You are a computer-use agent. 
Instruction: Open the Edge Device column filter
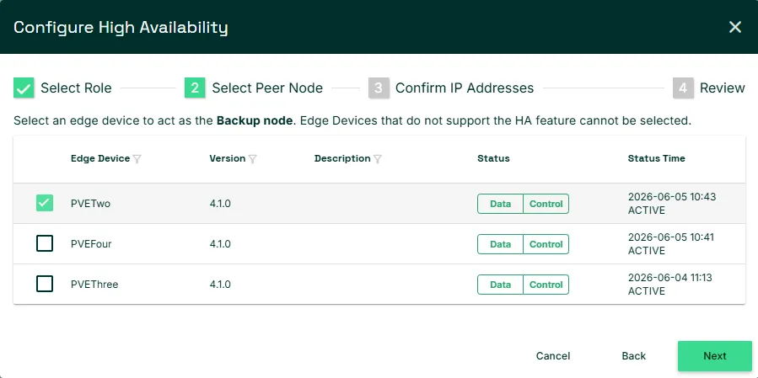pyautogui.click(x=137, y=159)
